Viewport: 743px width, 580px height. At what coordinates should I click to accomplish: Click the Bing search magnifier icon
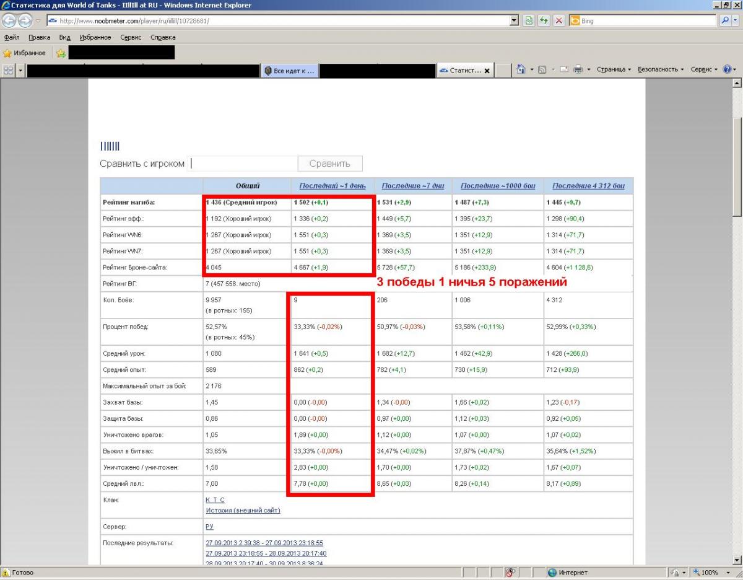[725, 20]
